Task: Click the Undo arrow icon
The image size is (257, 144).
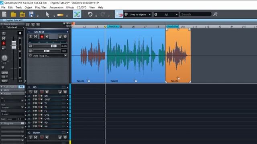Action: [x=90, y=14]
